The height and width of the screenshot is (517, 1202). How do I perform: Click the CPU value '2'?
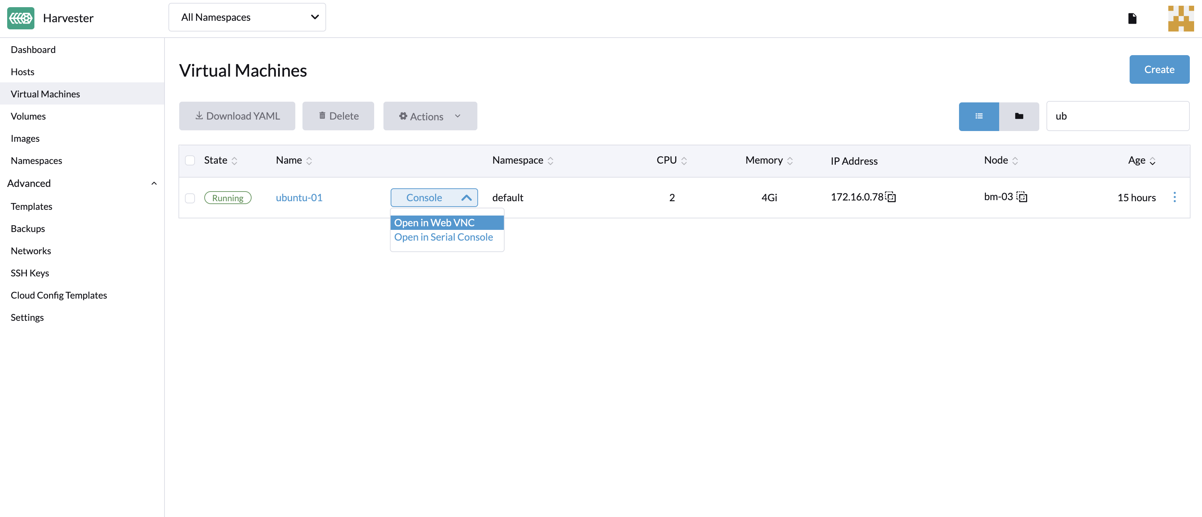pos(672,198)
